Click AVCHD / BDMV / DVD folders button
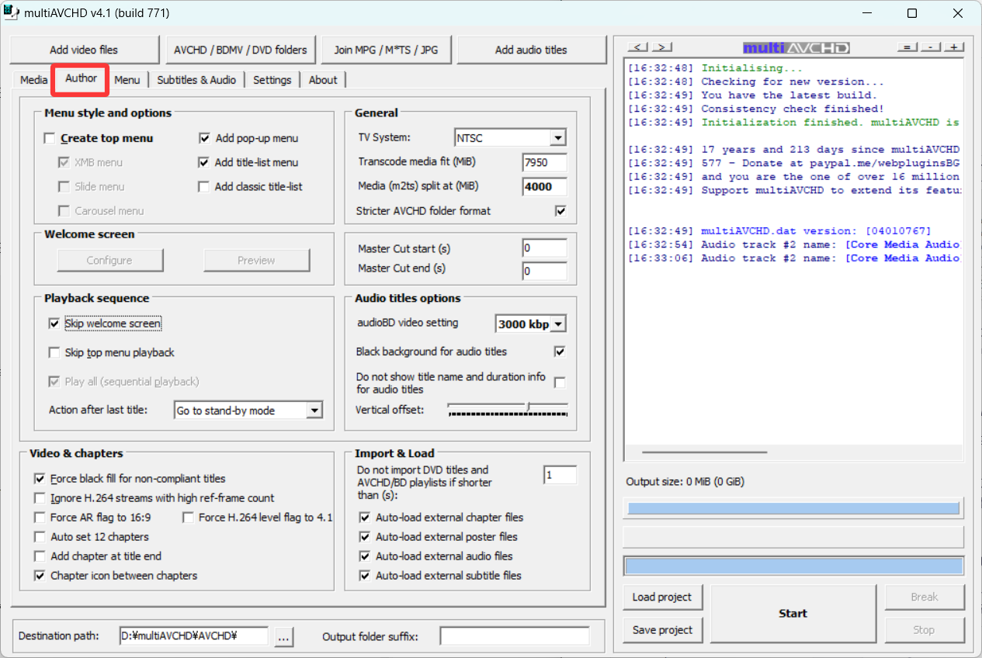982x658 pixels. pos(241,50)
